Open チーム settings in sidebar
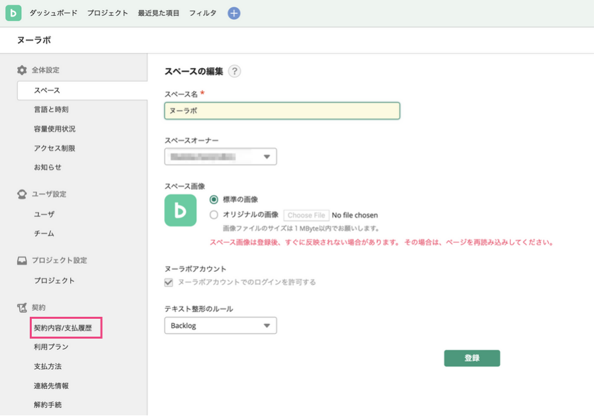The height and width of the screenshot is (416, 594). tap(44, 233)
